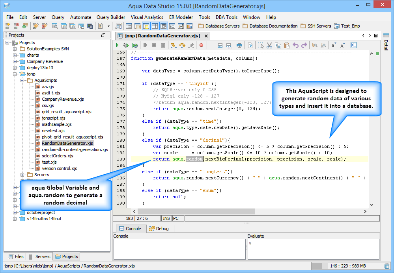
Task: Click the Undo arrow icon
Action: pos(296,46)
